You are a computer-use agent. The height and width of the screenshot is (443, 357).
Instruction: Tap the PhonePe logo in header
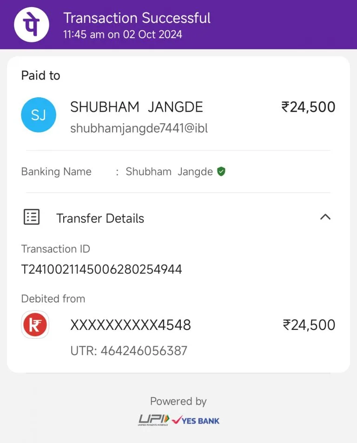tap(32, 25)
